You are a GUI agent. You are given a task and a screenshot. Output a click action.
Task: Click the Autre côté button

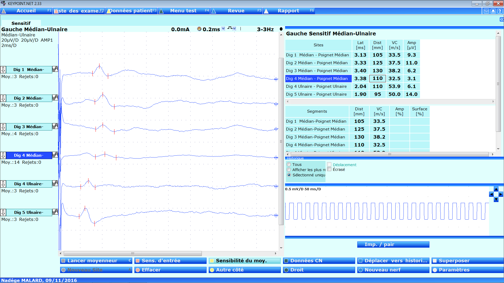245,270
